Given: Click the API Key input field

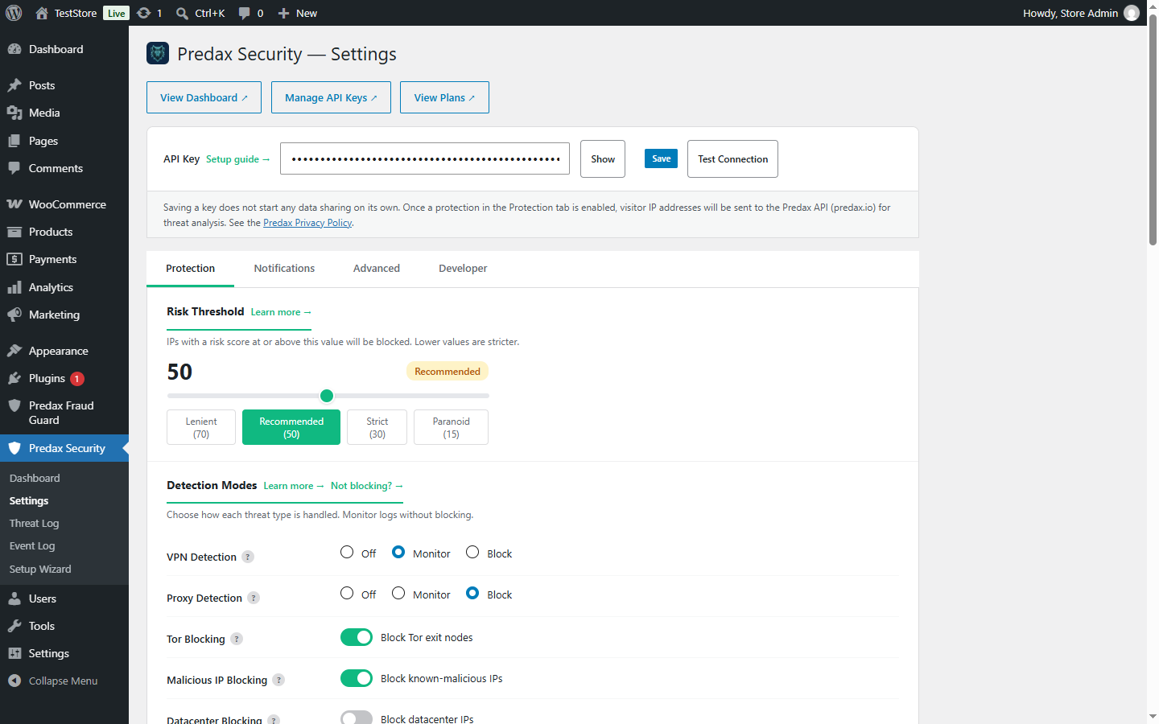Looking at the screenshot, I should pos(425,158).
